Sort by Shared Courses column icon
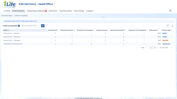The height and width of the screenshot is (99, 177). pos(108,30)
